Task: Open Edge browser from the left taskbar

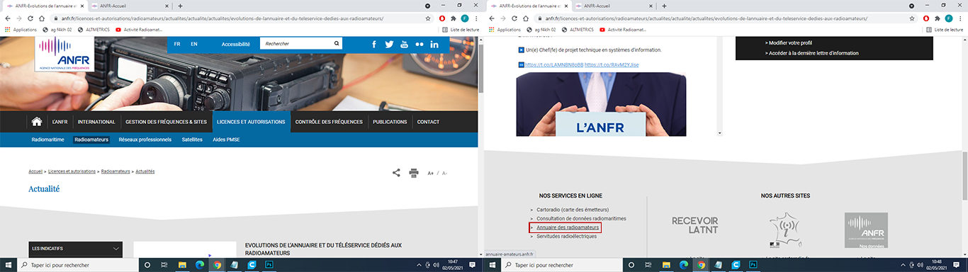Action: [200, 265]
